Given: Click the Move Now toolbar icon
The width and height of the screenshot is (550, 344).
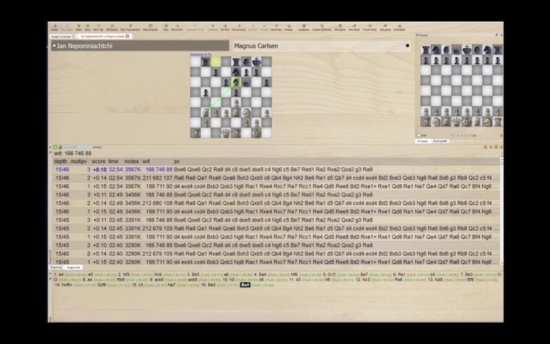Looking at the screenshot, I should click(x=177, y=28).
